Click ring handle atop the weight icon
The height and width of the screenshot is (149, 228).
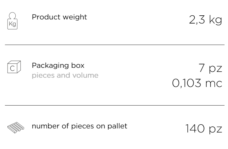pyautogui.click(x=12, y=16)
